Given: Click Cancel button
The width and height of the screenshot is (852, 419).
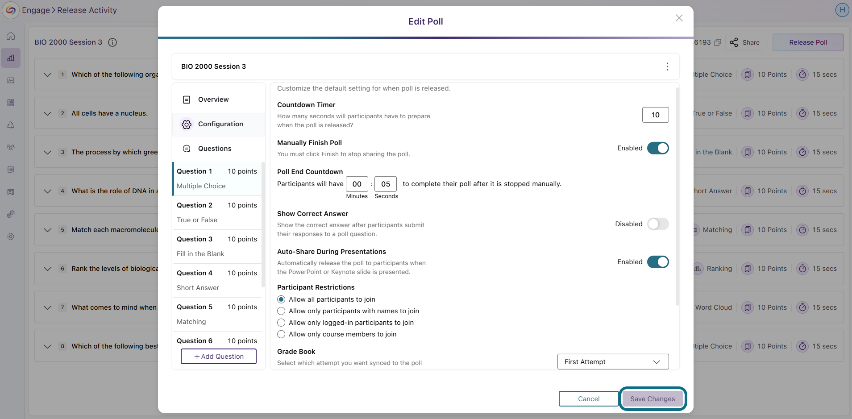Looking at the screenshot, I should point(589,399).
